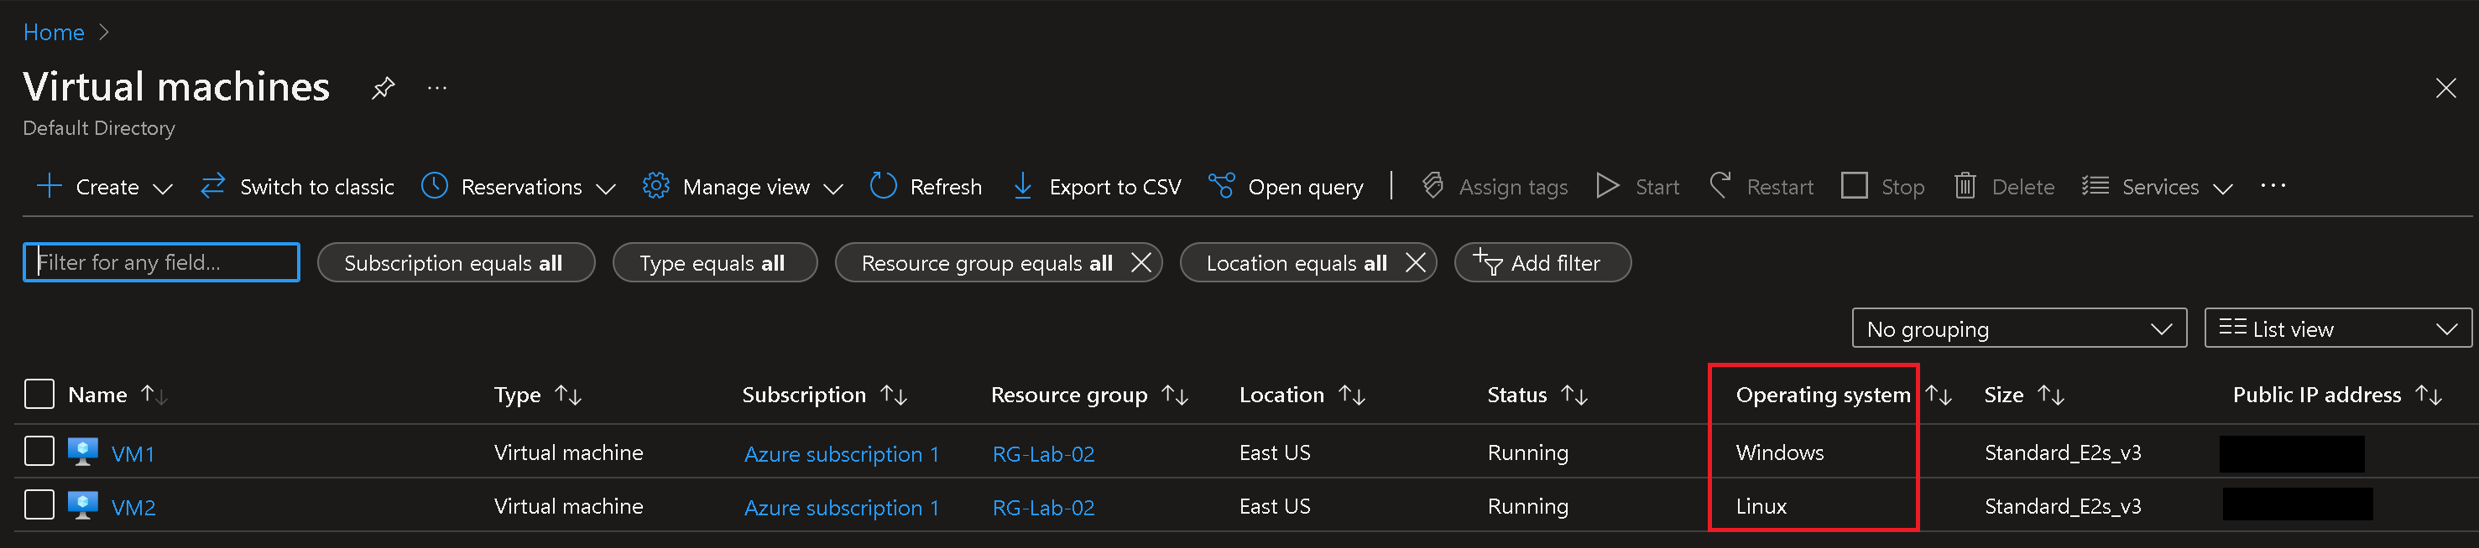
Task: Open RG-Lab-02 in VM2 row
Action: coord(1043,508)
